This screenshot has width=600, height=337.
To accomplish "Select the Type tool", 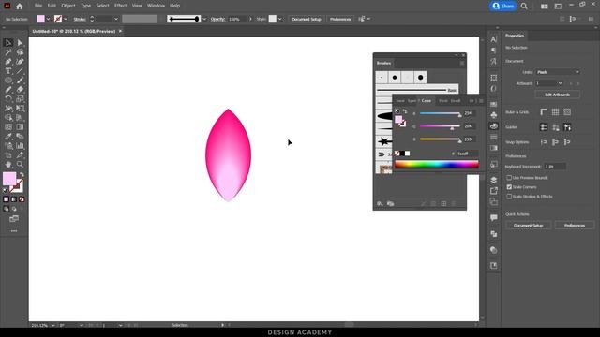I will tap(8, 71).
